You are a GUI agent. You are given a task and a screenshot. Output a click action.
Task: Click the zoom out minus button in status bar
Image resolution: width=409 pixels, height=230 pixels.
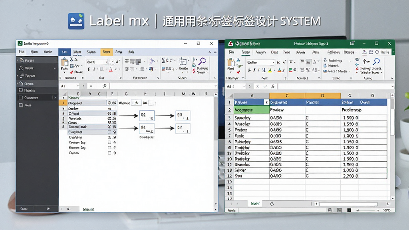pos(358,210)
